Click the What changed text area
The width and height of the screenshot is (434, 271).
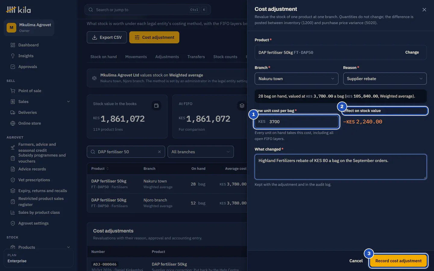point(341,167)
